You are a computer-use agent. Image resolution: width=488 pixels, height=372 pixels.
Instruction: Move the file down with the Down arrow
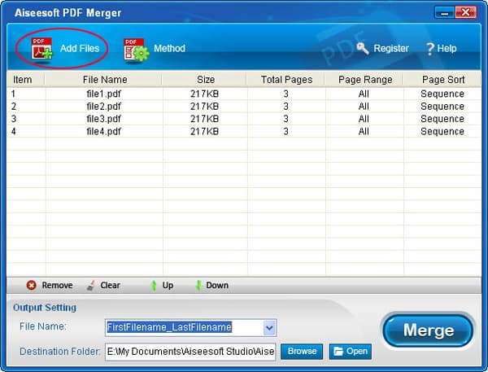(198, 286)
